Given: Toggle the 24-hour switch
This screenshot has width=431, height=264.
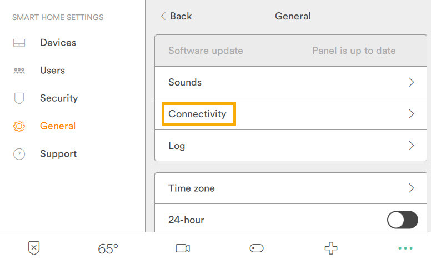Looking at the screenshot, I should coord(402,220).
